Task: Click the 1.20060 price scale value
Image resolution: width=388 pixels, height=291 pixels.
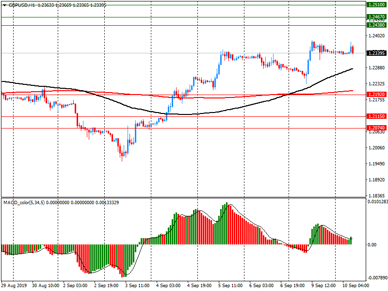Action: click(x=377, y=148)
